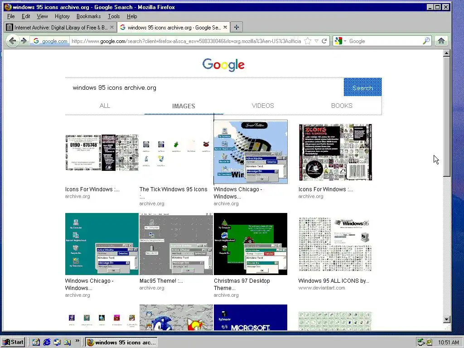Click the vertical scrollbar thumb
Viewport: 464px width, 348px height.
point(446,116)
